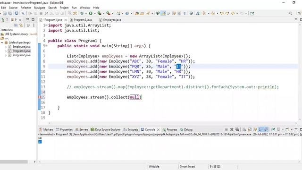Click the Coverage run icon in the toolbar
The width and height of the screenshot is (302, 170).
pos(99,13)
